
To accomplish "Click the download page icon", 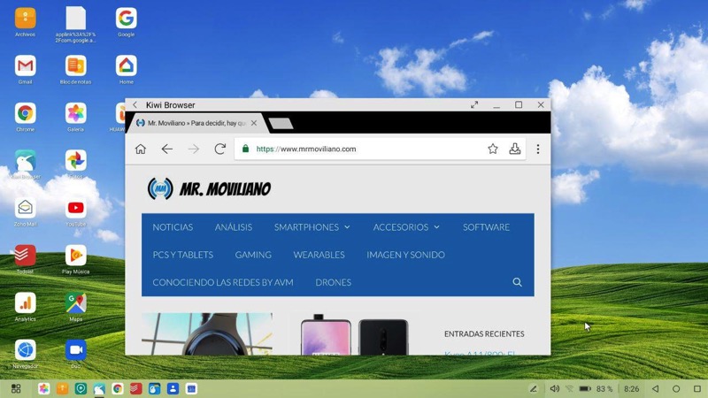I will point(515,149).
